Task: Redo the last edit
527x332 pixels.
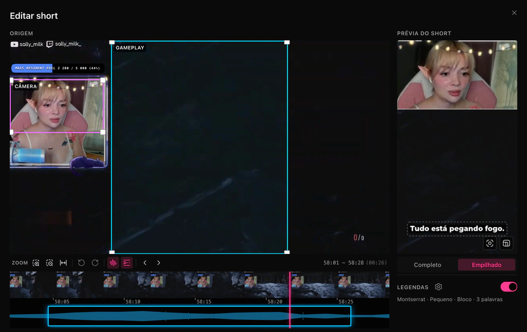Action: tap(95, 263)
